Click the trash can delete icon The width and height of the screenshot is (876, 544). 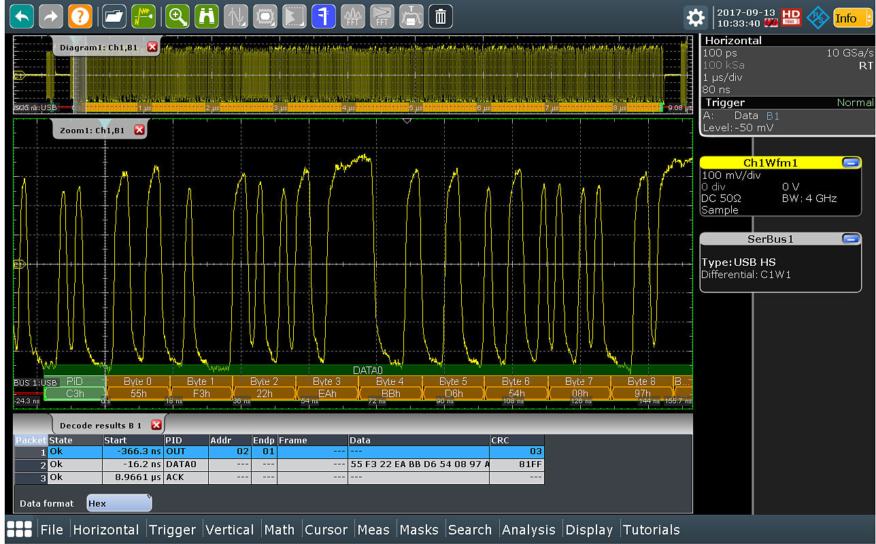[x=441, y=16]
